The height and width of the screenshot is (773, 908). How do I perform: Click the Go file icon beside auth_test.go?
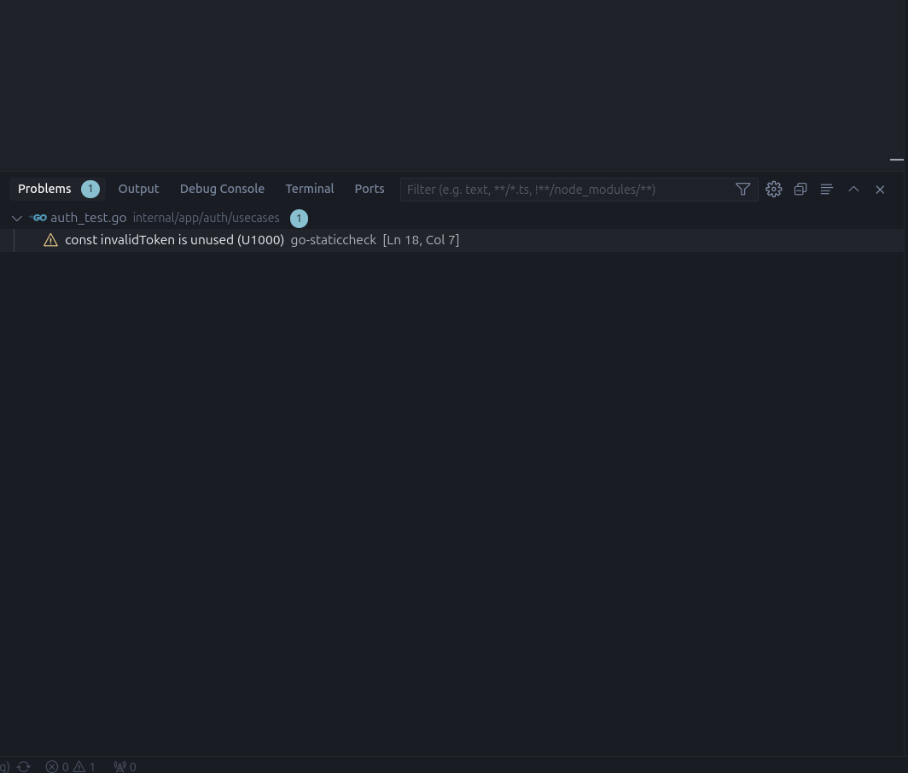39,218
